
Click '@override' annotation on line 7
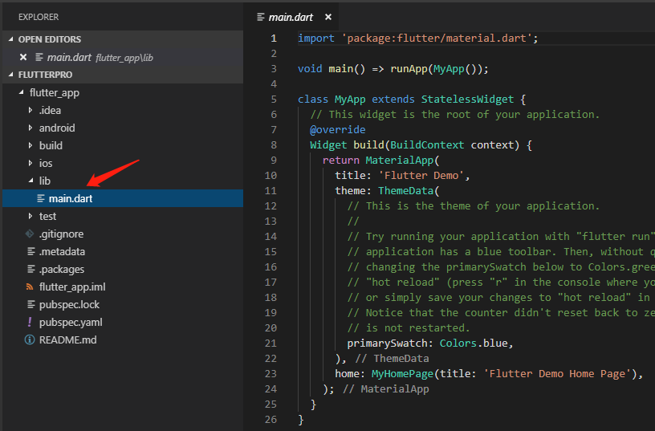(337, 130)
